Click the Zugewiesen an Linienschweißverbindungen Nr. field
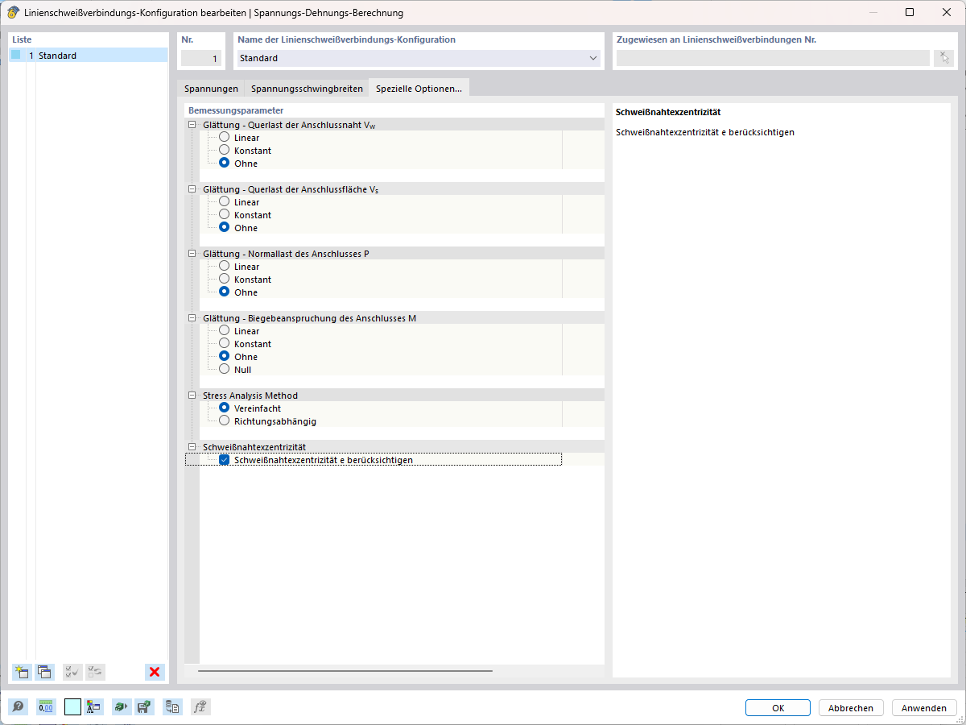The height and width of the screenshot is (725, 966). (772, 58)
